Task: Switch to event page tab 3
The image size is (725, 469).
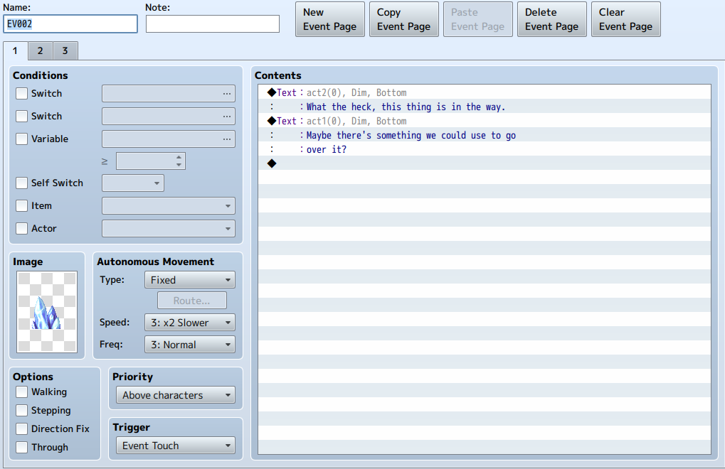Action: click(x=65, y=50)
